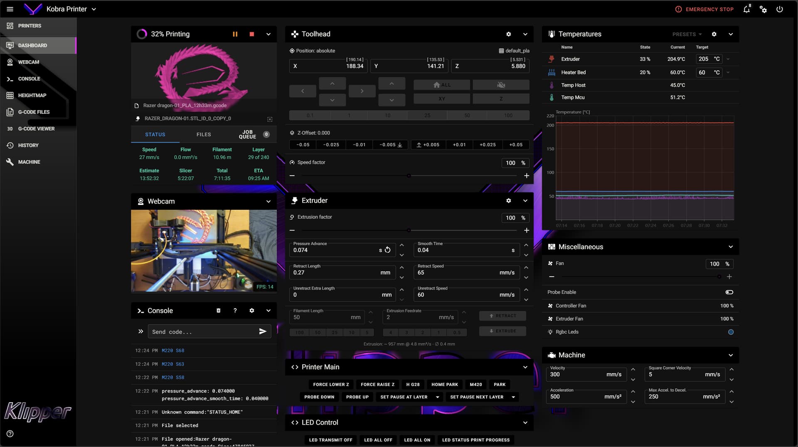Switch to the Files tab
798x447 pixels.
[x=204, y=135]
